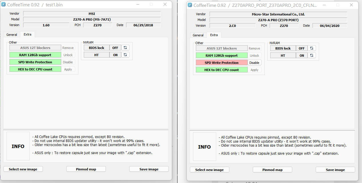Open Pinmod map in test1.bin window
The height and width of the screenshot is (183, 362).
[x=86, y=169]
